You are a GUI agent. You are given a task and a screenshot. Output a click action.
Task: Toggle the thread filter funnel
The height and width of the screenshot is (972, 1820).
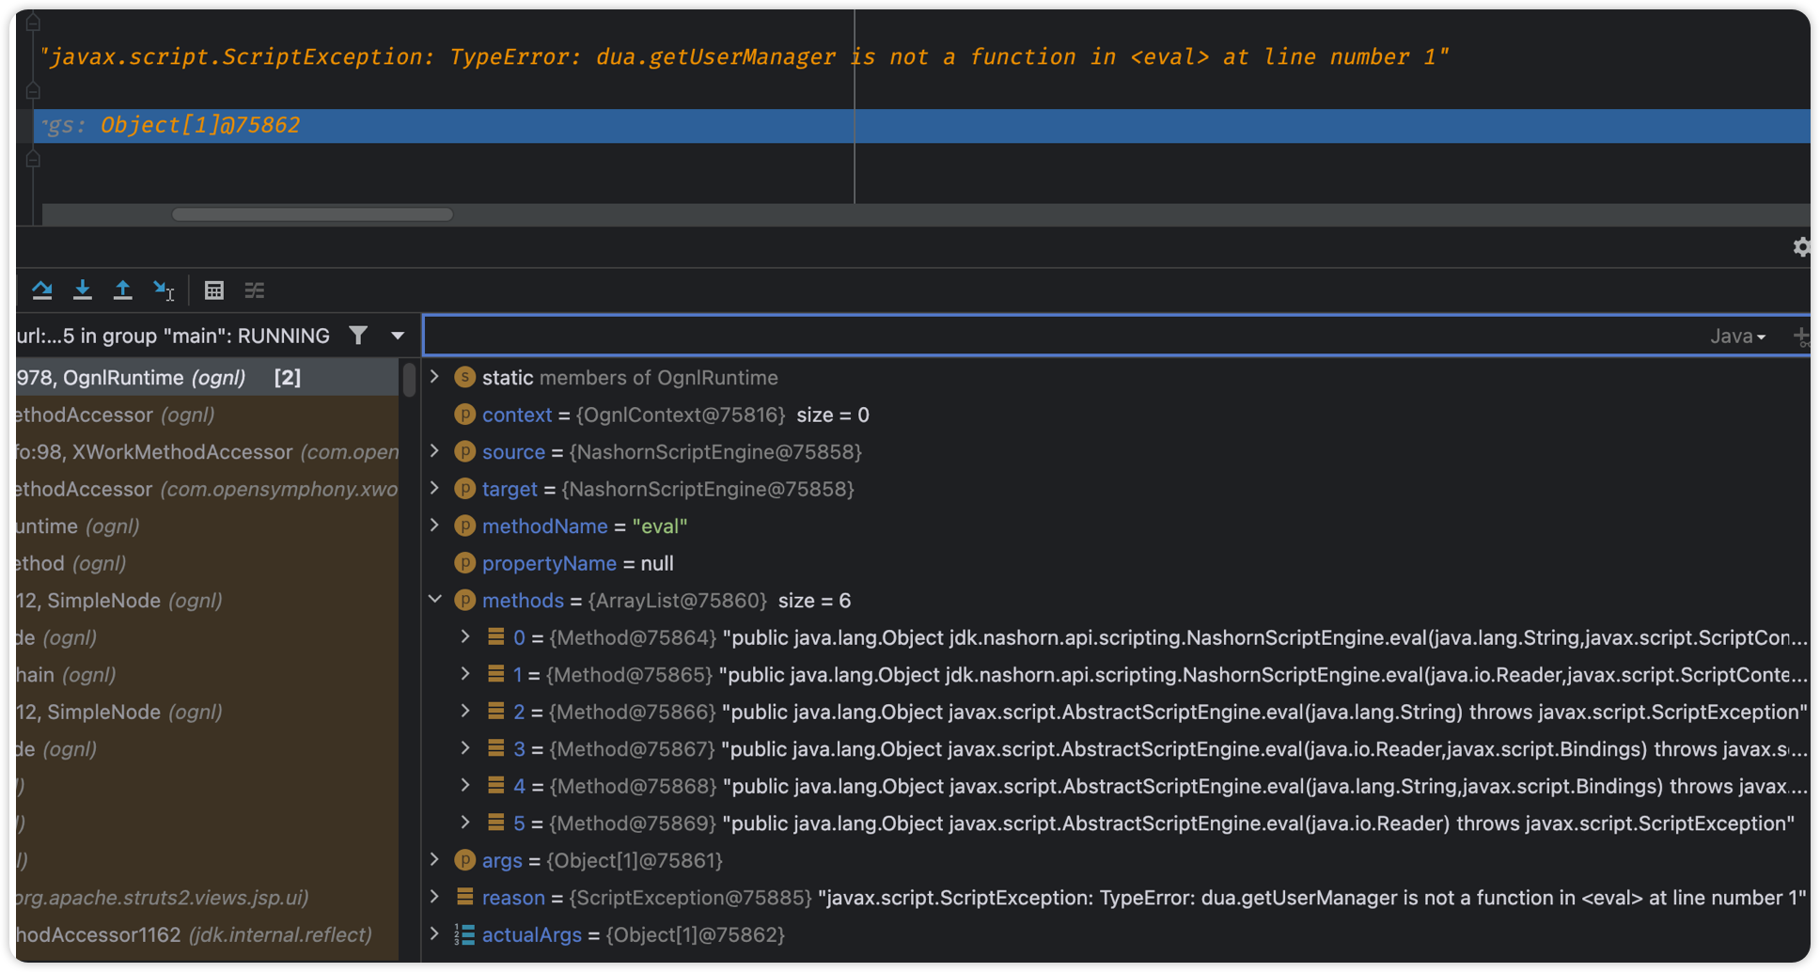pos(358,335)
